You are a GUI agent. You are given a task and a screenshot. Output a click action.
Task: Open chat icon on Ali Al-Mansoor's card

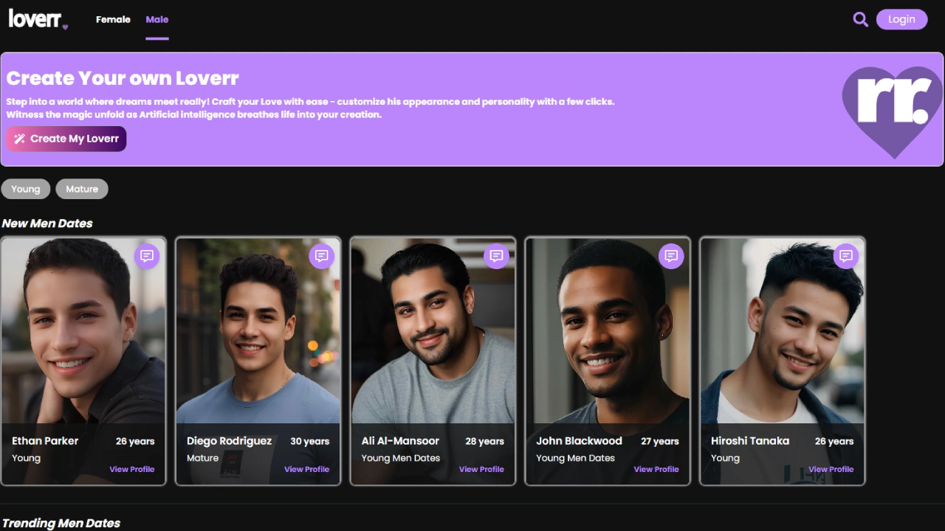[496, 256]
